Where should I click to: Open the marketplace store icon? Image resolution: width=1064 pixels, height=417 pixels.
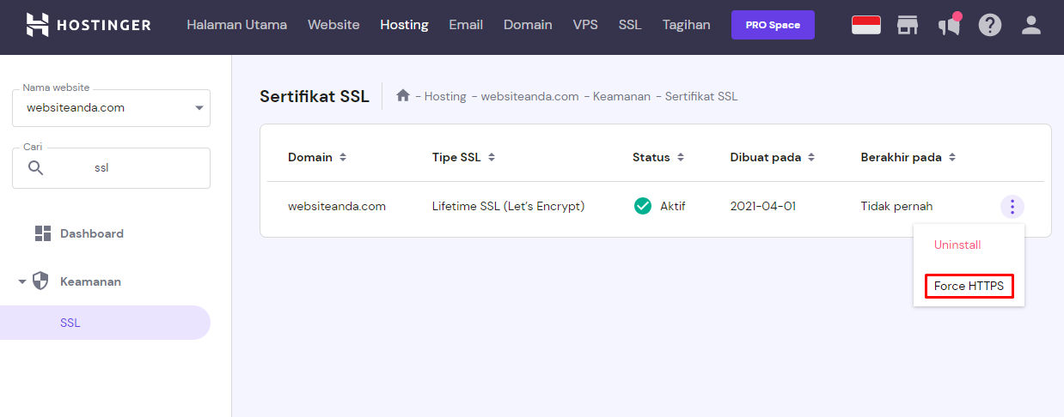click(908, 25)
